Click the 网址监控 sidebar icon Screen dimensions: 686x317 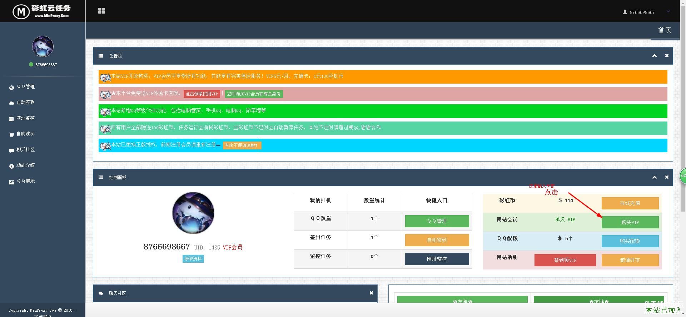[11, 119]
